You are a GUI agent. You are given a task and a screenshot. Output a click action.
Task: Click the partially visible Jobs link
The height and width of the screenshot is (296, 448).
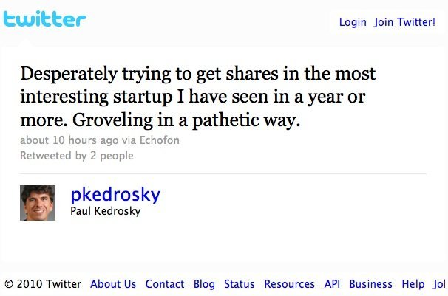[441, 284]
